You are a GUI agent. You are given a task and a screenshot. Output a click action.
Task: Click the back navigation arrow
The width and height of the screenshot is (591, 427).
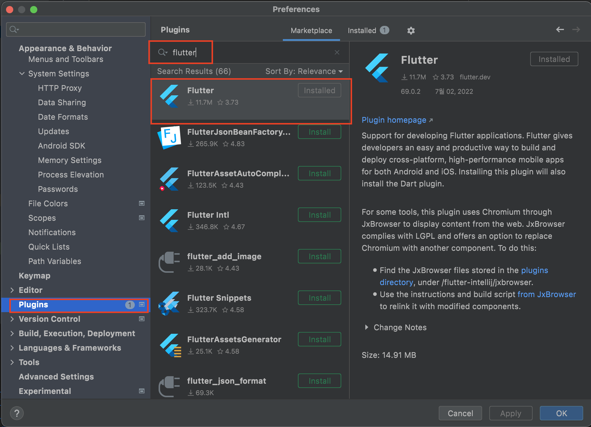(x=560, y=29)
